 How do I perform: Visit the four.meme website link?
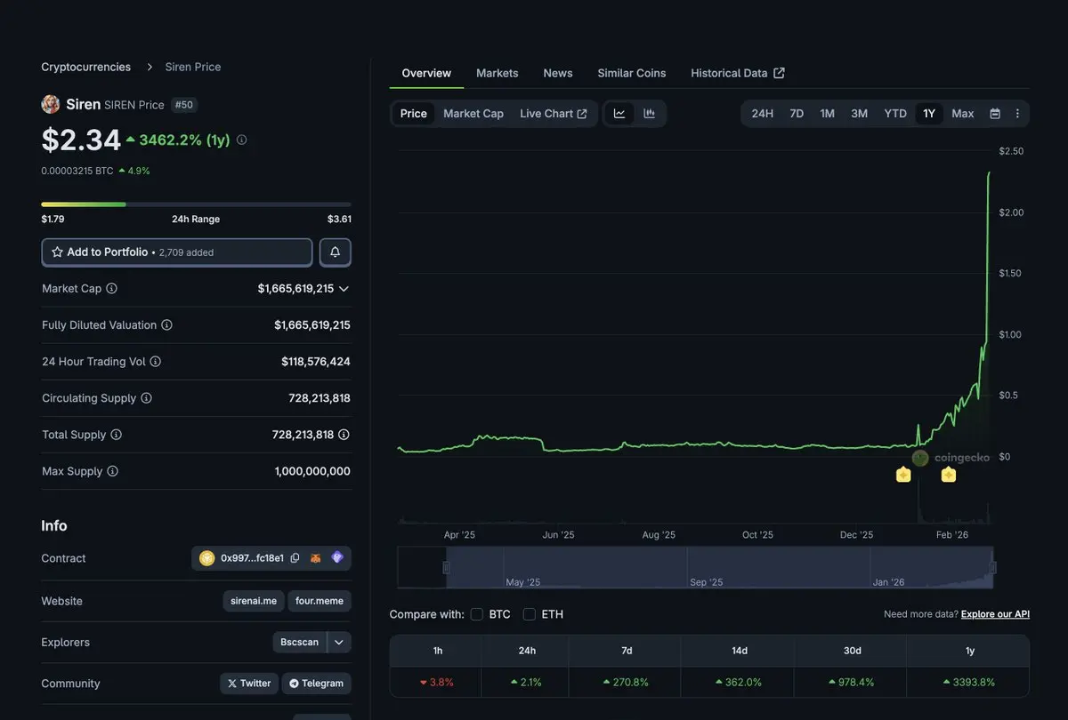(x=320, y=601)
